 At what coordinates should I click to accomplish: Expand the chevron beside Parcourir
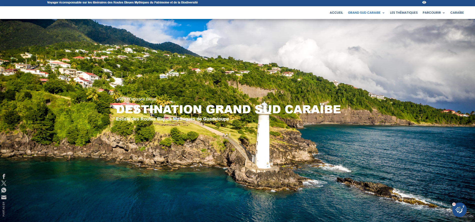tap(444, 13)
